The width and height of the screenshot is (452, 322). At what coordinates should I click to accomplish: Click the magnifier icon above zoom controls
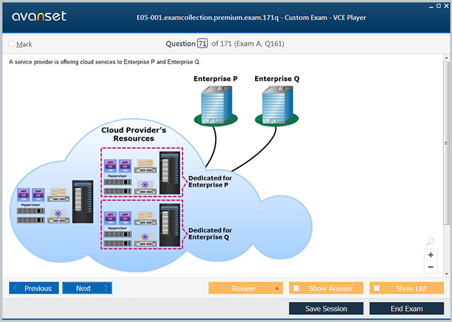click(431, 241)
